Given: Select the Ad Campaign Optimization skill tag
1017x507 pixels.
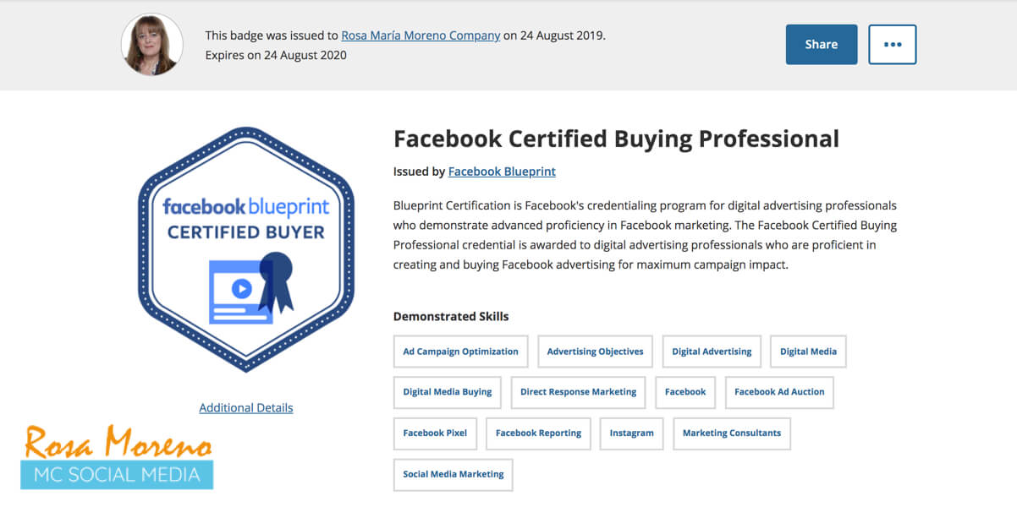Looking at the screenshot, I should pyautogui.click(x=460, y=351).
